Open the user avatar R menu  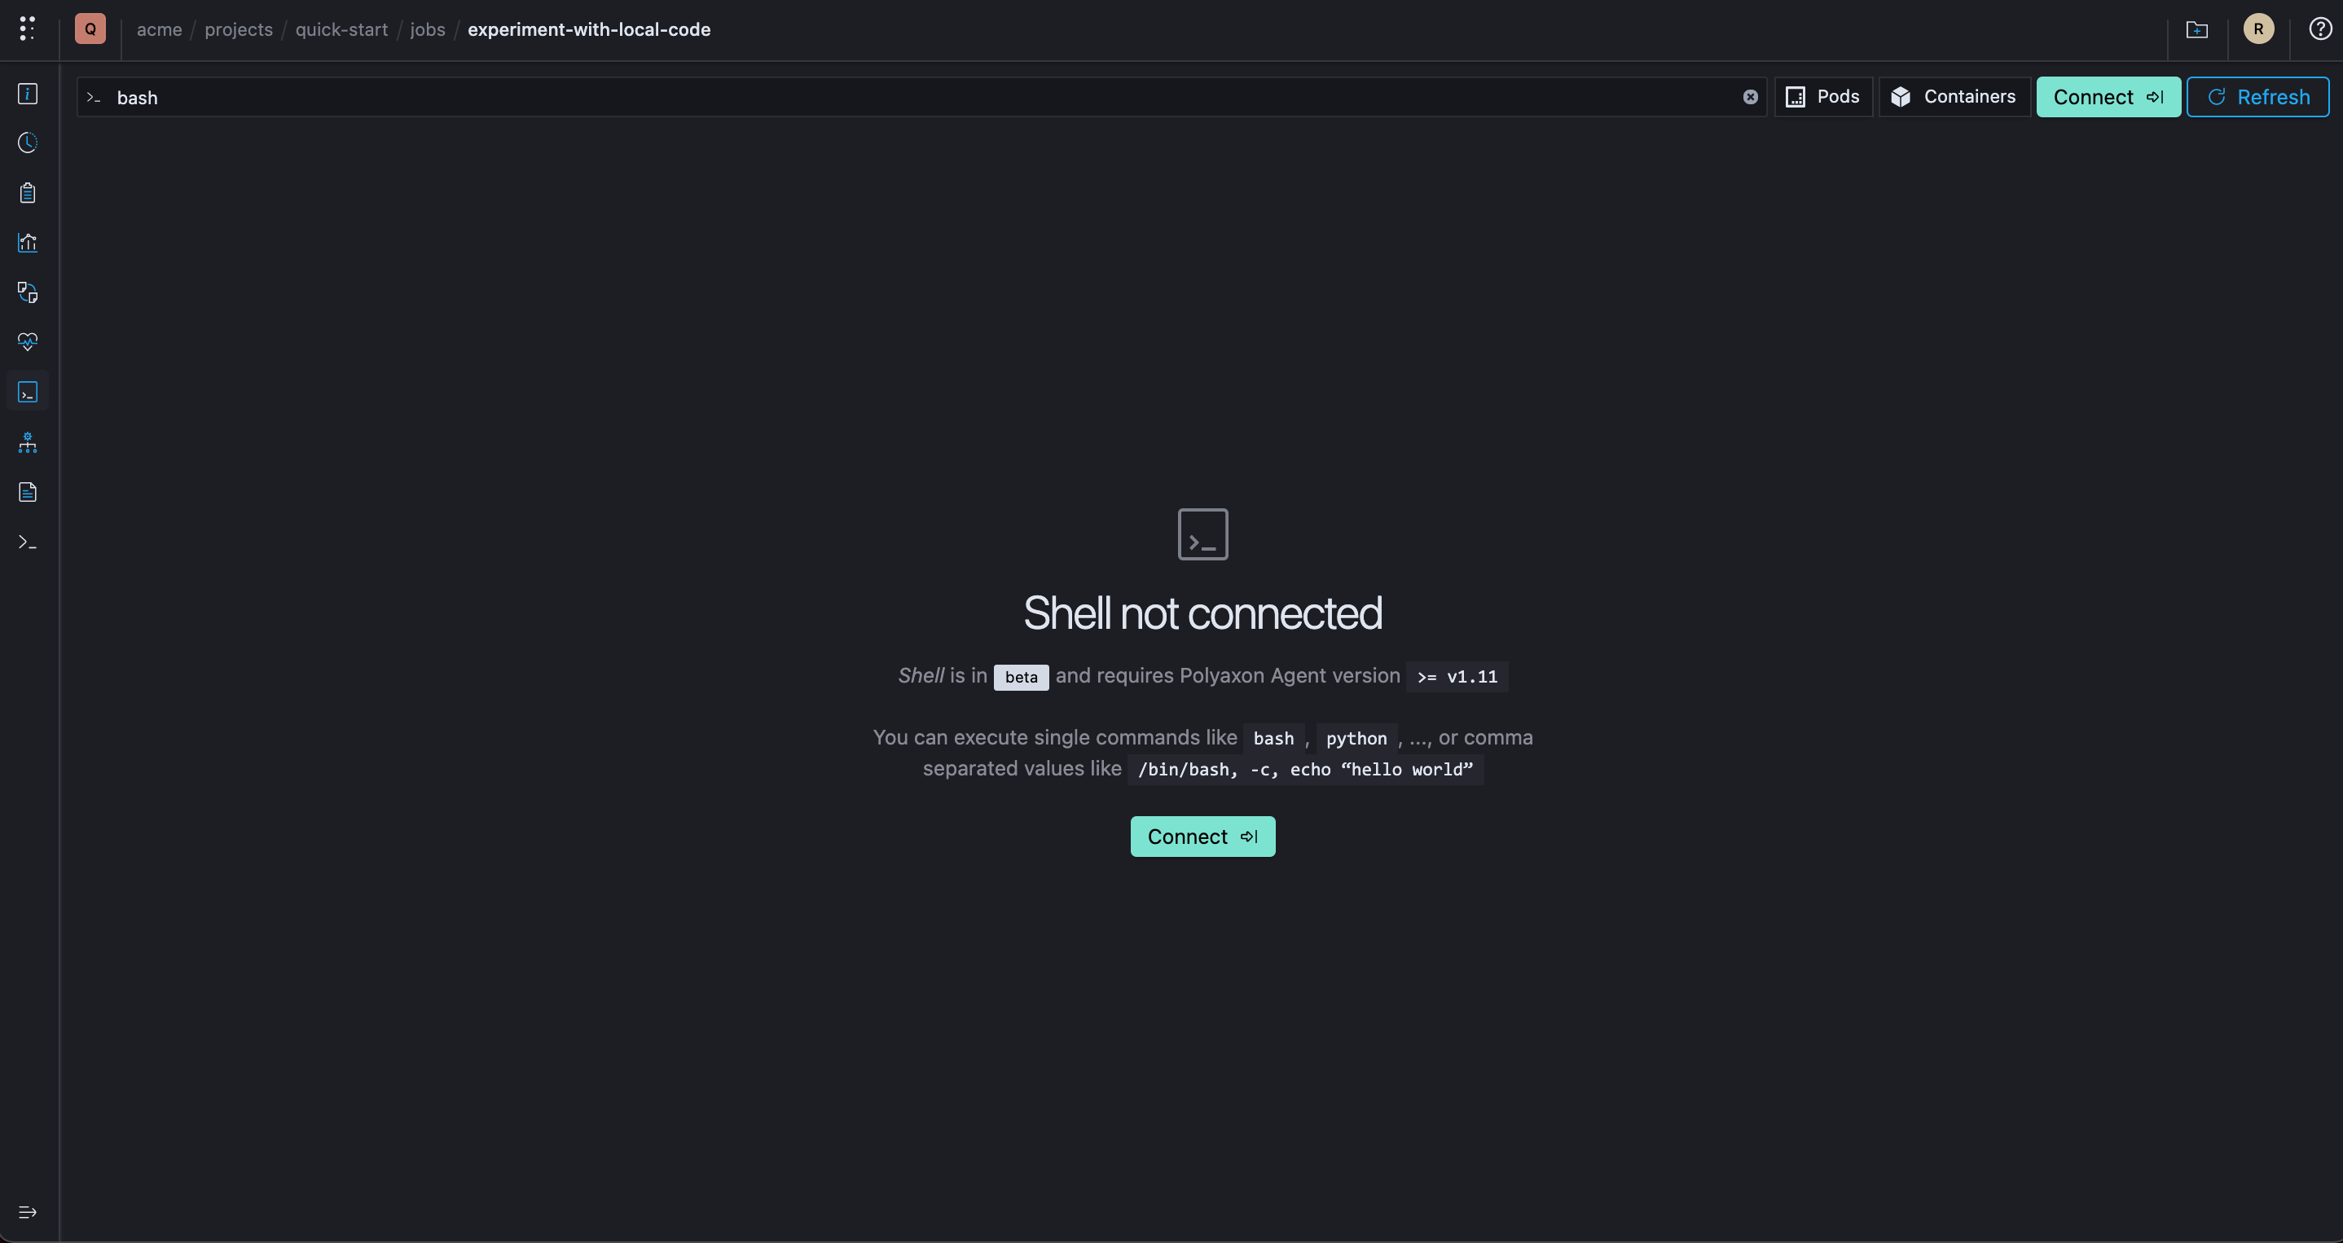pyautogui.click(x=2258, y=29)
